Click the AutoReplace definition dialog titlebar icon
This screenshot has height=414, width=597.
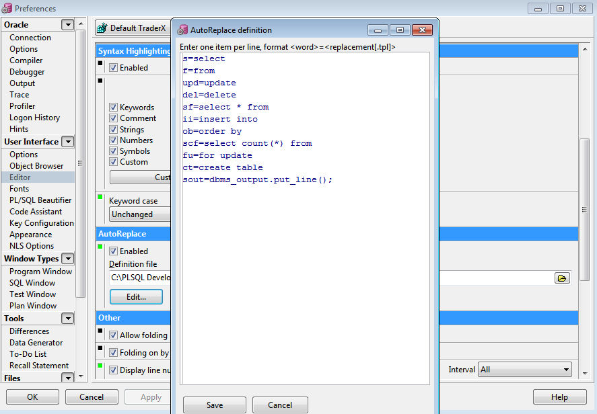(182, 30)
